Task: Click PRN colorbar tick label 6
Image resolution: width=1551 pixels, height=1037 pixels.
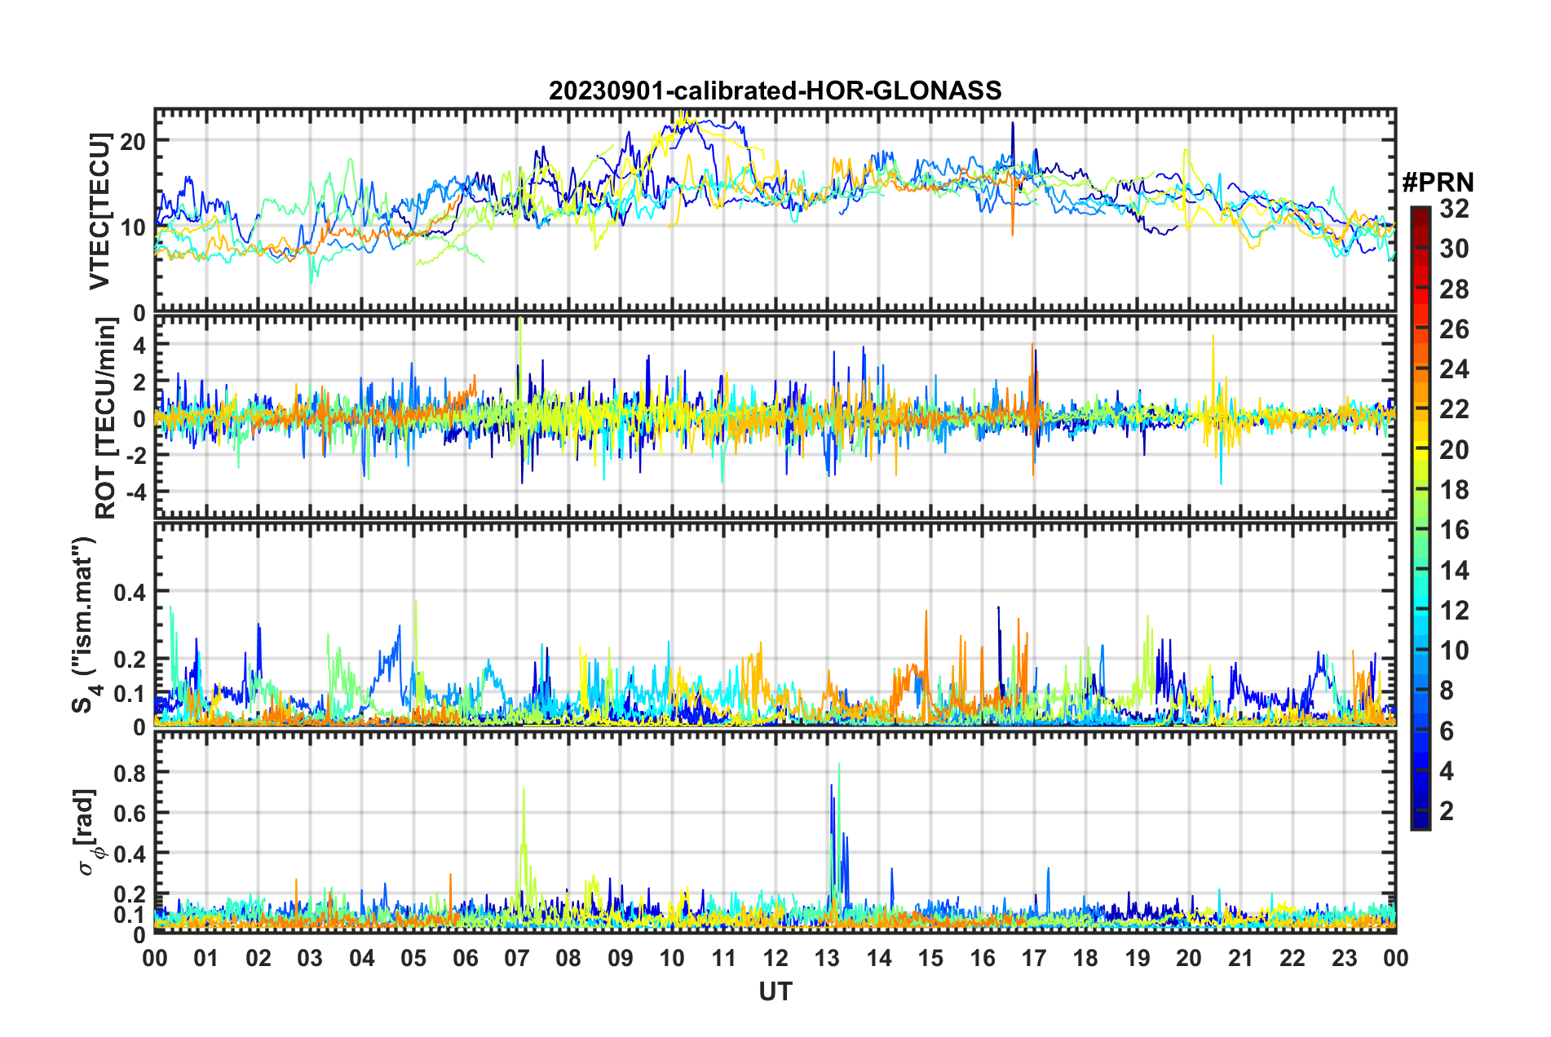Action: [x=1447, y=731]
